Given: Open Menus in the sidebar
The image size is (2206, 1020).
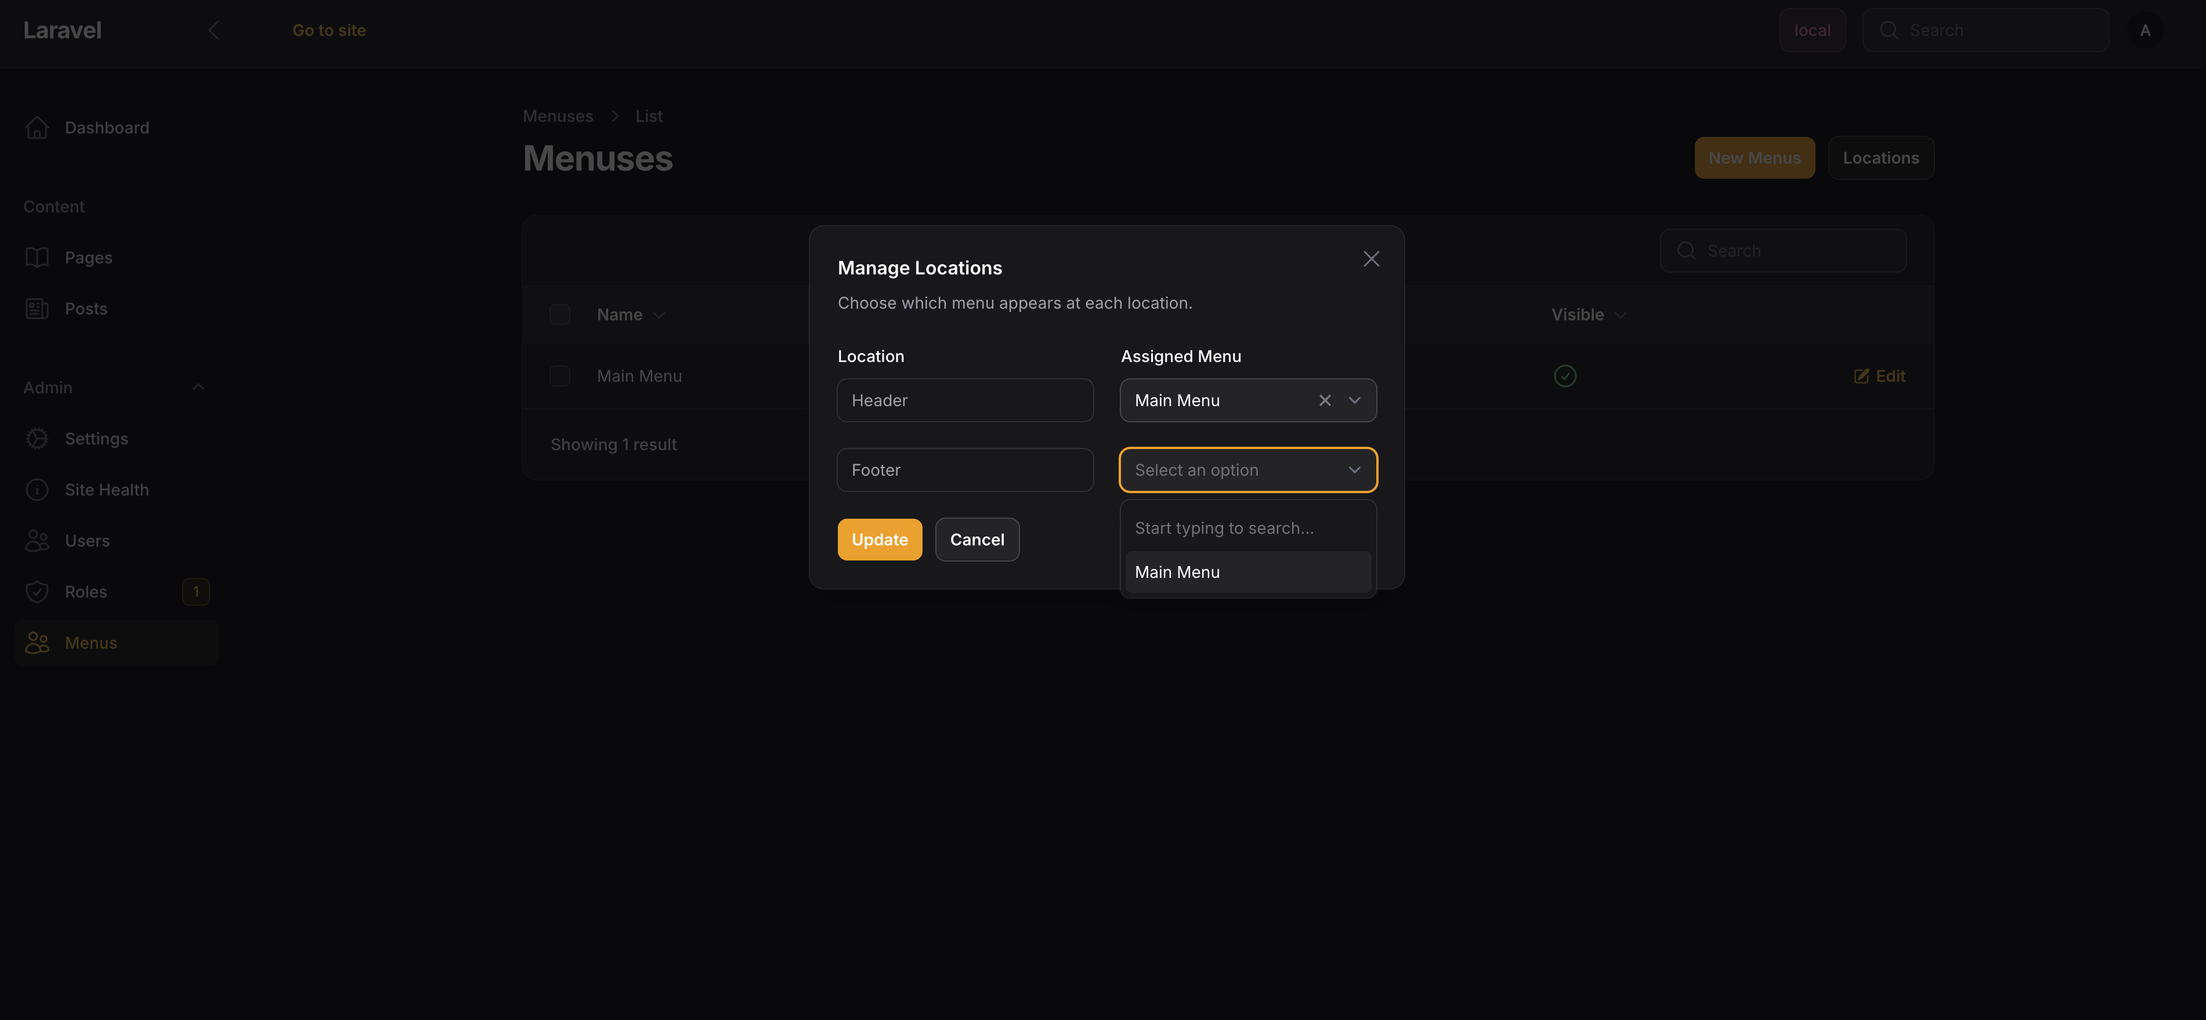Looking at the screenshot, I should click(x=91, y=643).
